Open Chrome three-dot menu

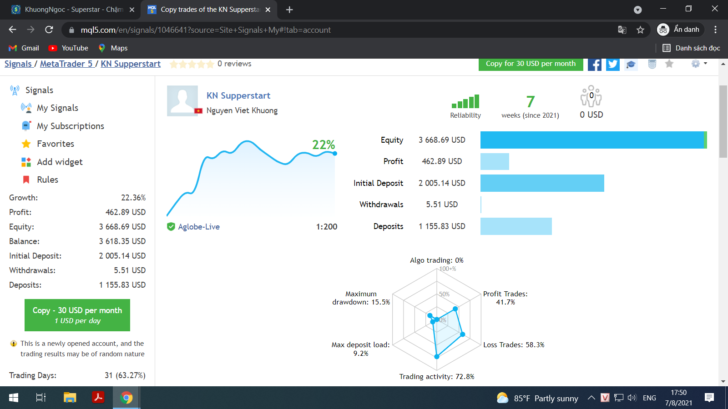pyautogui.click(x=715, y=30)
